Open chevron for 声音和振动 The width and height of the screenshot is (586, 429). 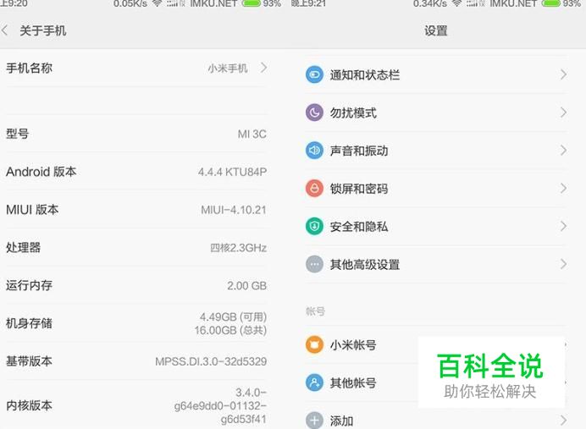point(564,151)
